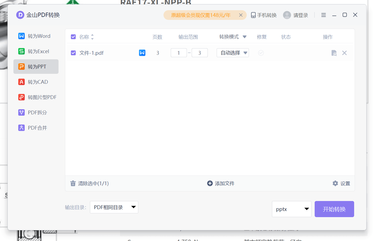Image resolution: width=374 pixels, height=241 pixels.
Task: Click the trash icon for 清除选中
Action: (73, 183)
